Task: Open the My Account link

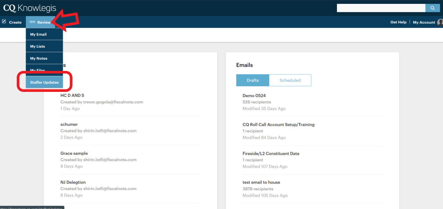Action: coord(424,22)
